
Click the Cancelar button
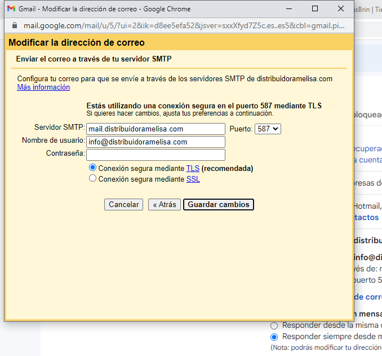123,204
